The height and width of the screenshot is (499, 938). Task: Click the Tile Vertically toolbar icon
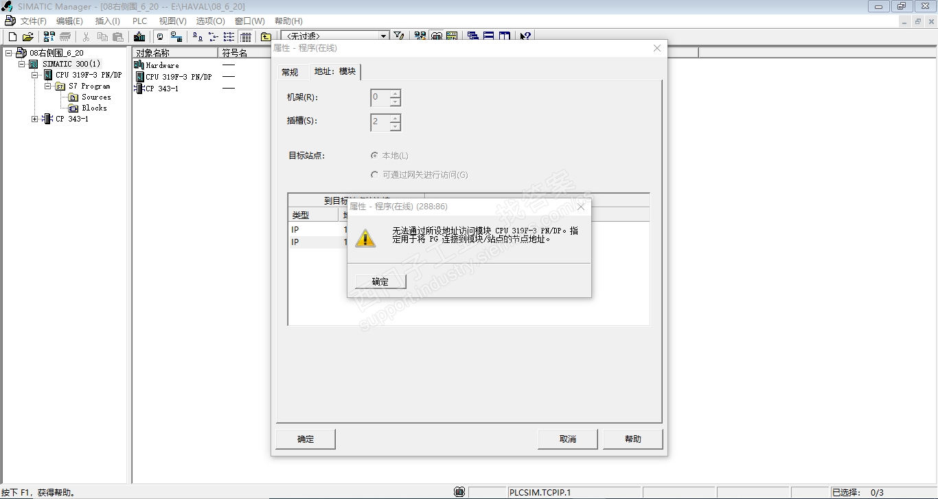click(505, 36)
